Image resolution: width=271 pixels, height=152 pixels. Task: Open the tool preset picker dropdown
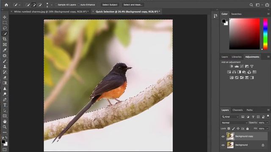(17, 5)
